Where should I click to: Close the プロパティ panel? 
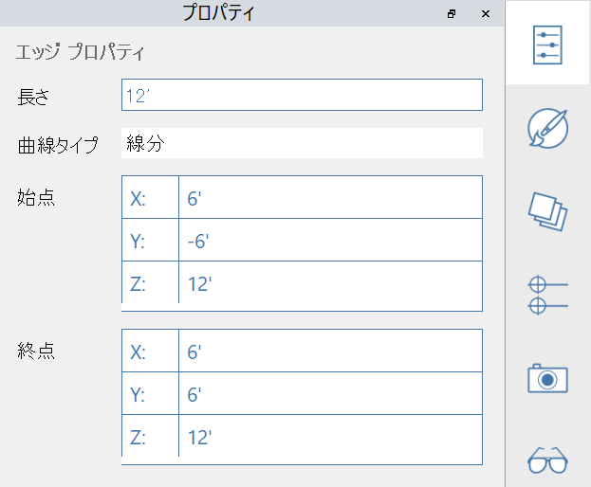click(486, 13)
